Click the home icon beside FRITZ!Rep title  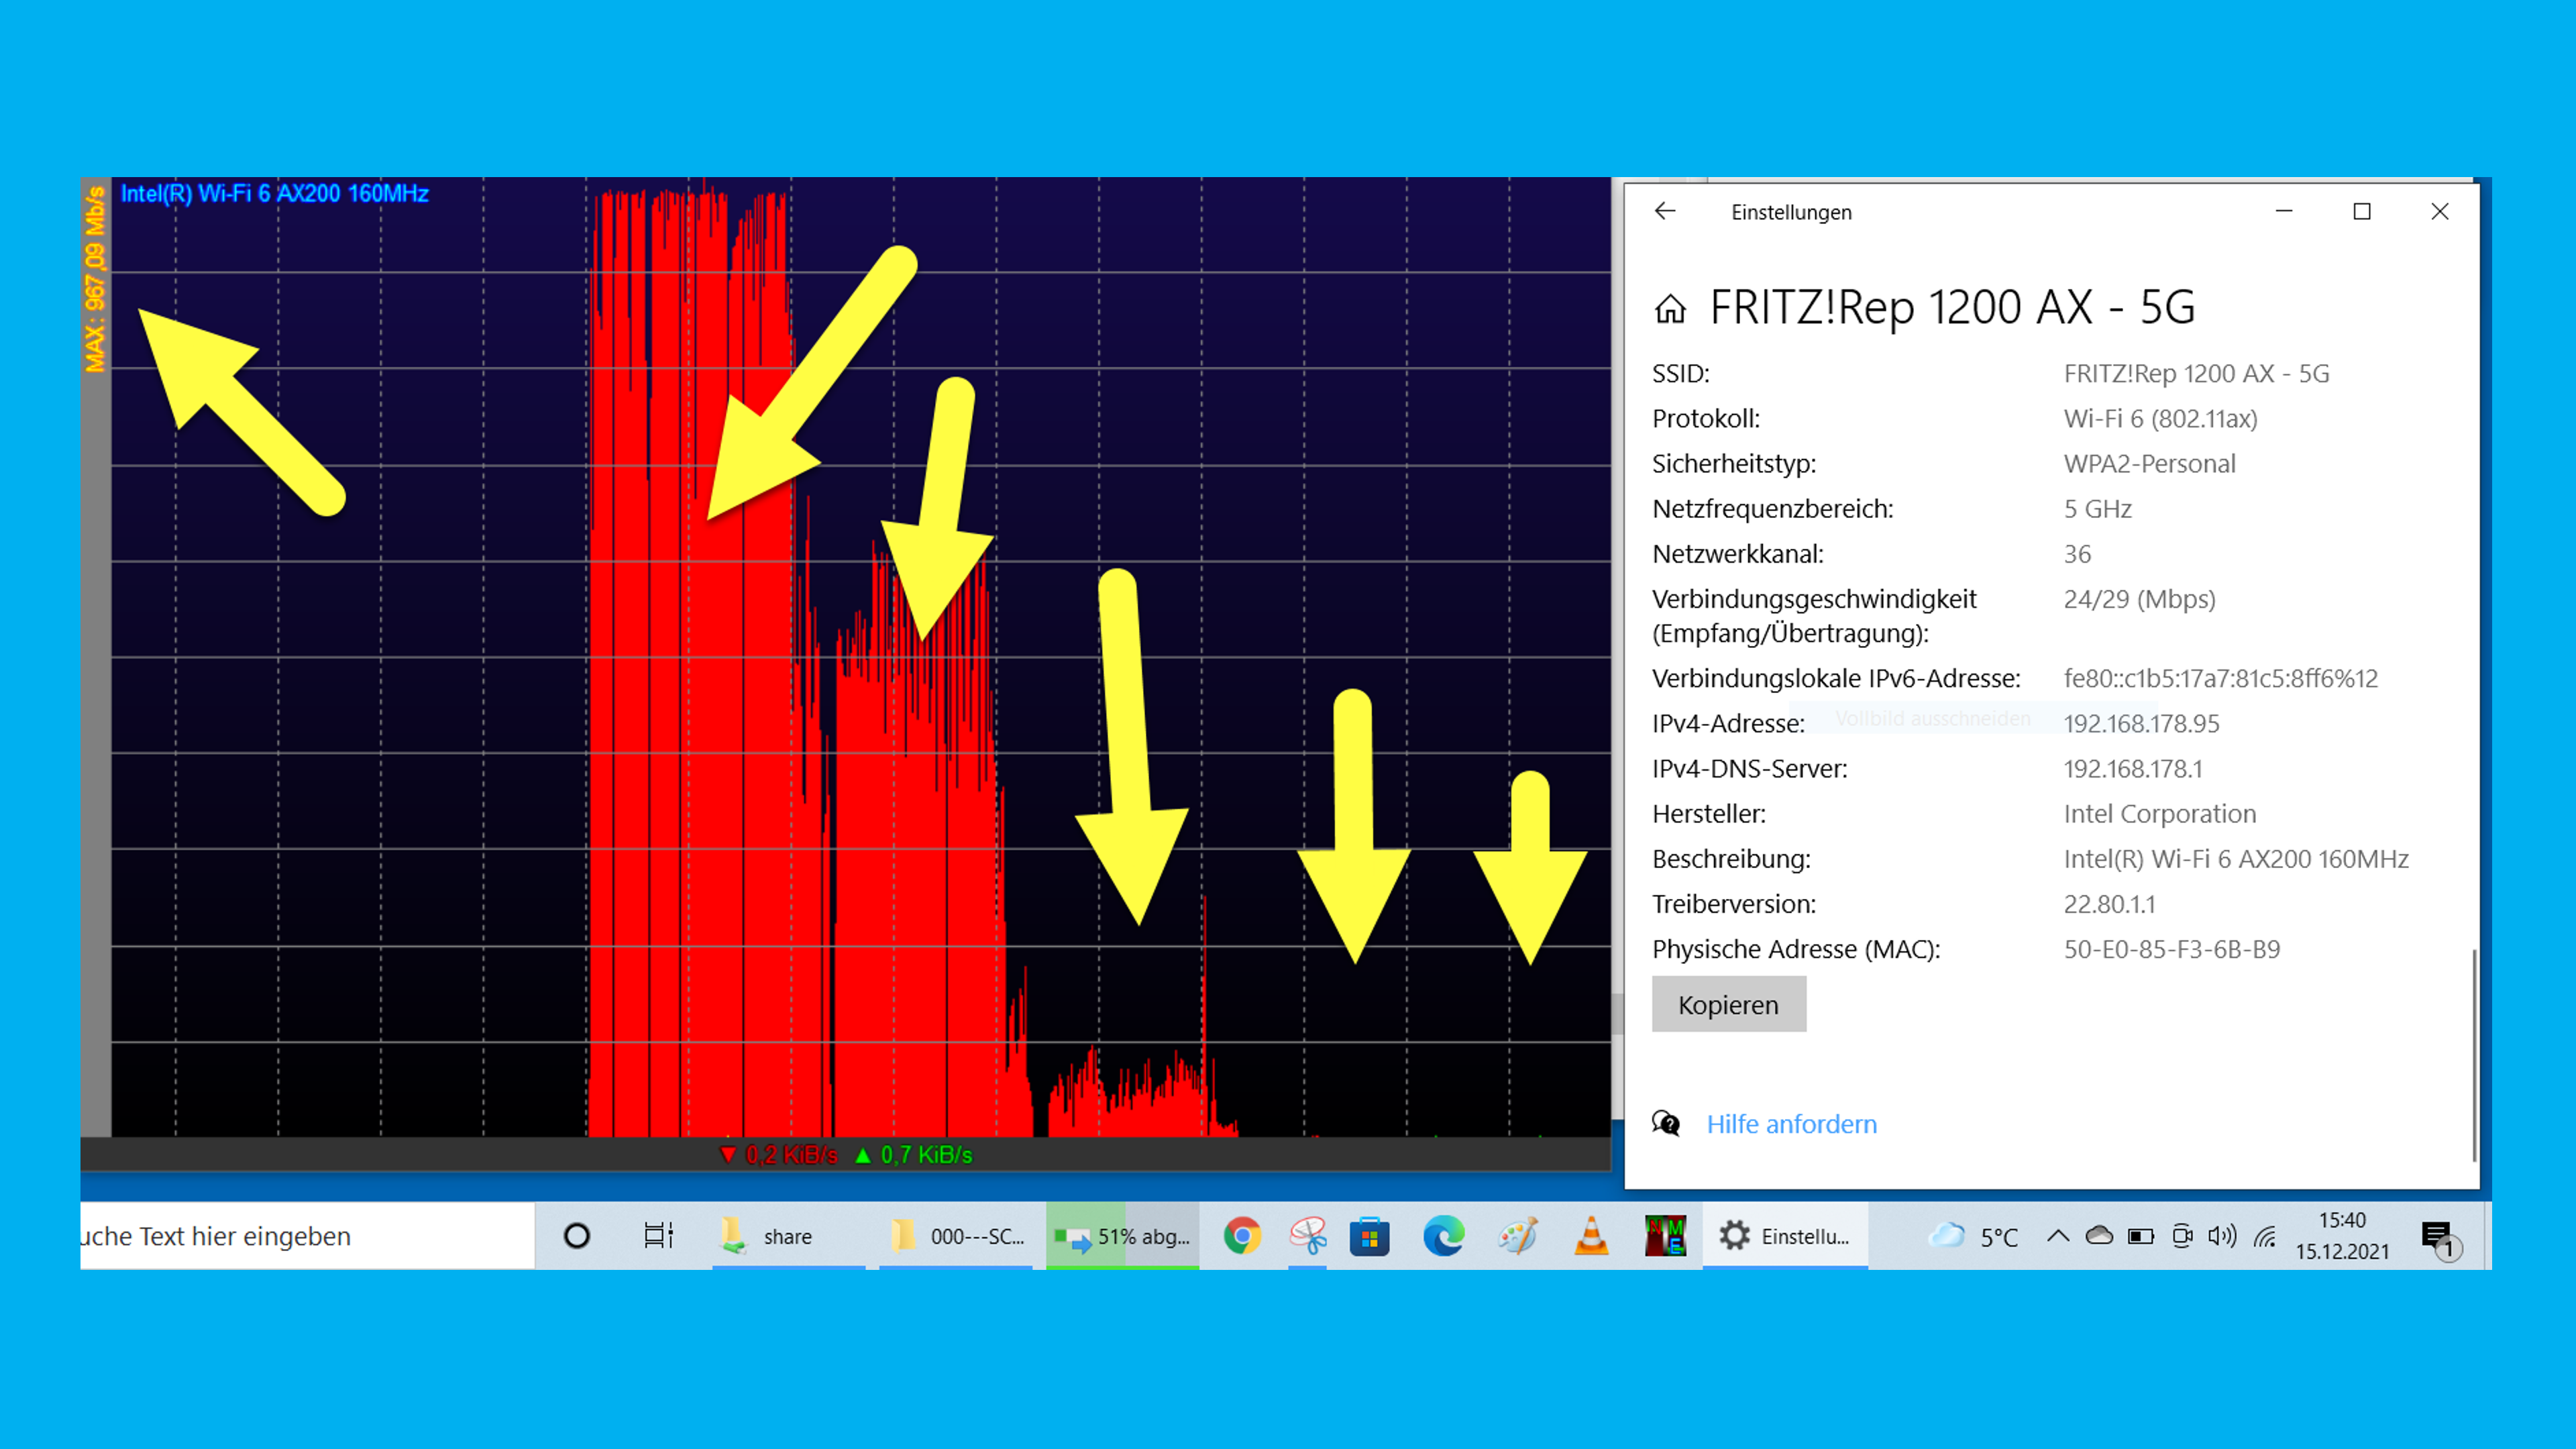coord(1670,308)
